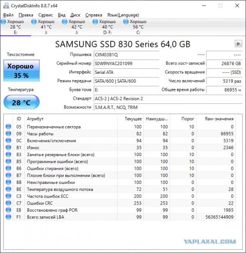Click the power-on hours 86955 ч value
Viewport: 246px width, 253px height.
coord(224,90)
